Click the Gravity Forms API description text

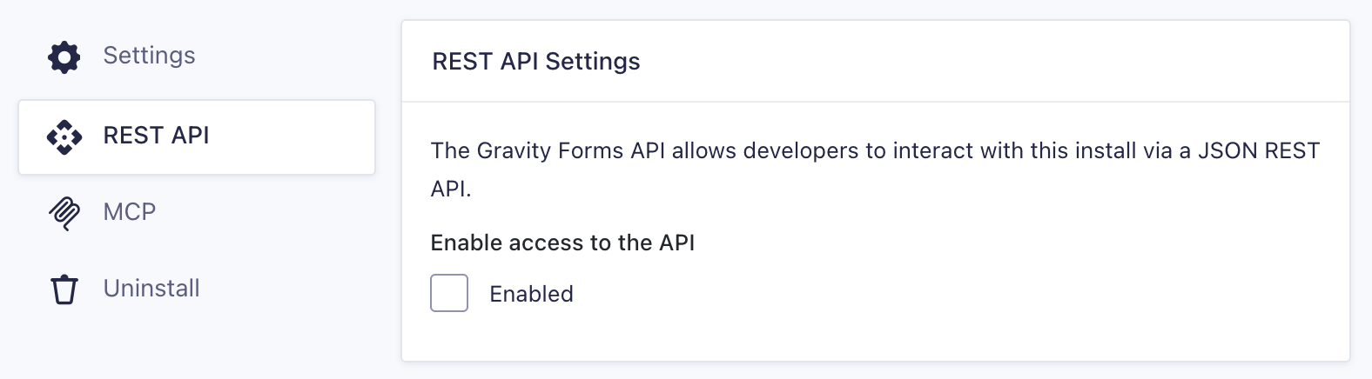point(875,170)
